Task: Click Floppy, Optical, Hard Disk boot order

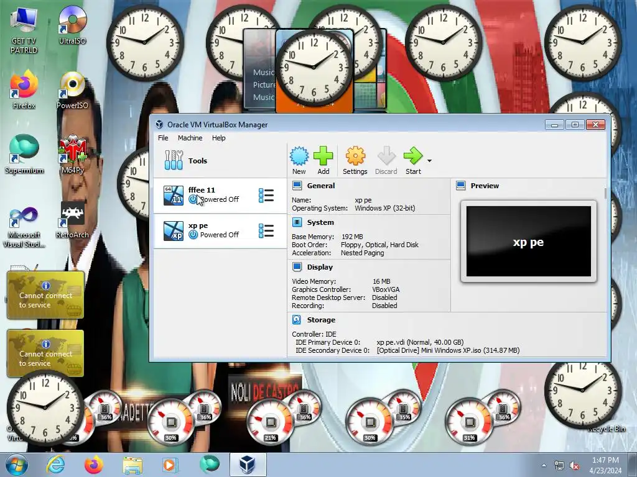Action: pos(379,245)
